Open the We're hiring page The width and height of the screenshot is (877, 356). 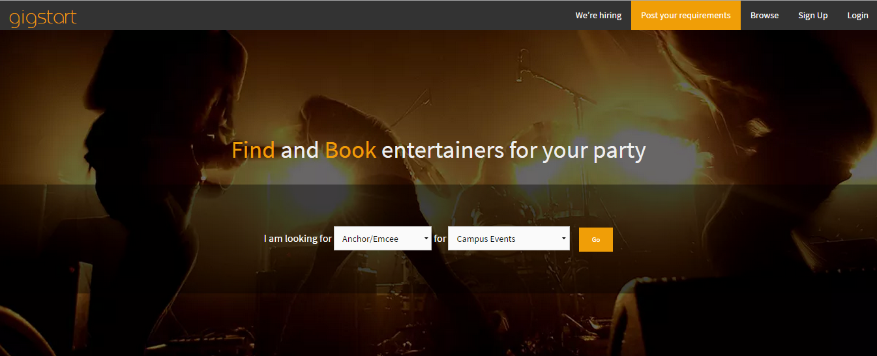[x=599, y=16]
